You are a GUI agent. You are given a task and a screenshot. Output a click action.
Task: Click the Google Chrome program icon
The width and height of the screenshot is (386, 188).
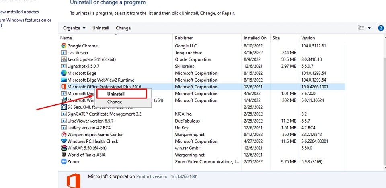click(x=64, y=46)
